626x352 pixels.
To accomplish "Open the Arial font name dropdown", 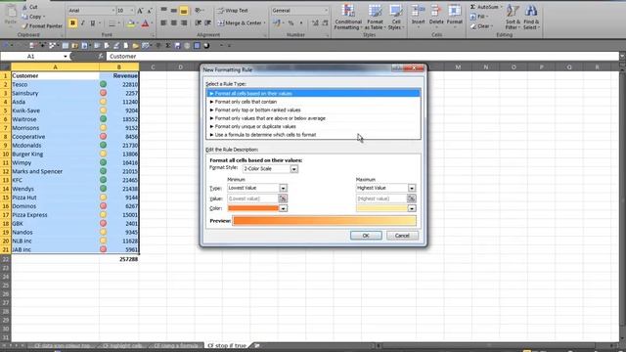I will (113, 11).
